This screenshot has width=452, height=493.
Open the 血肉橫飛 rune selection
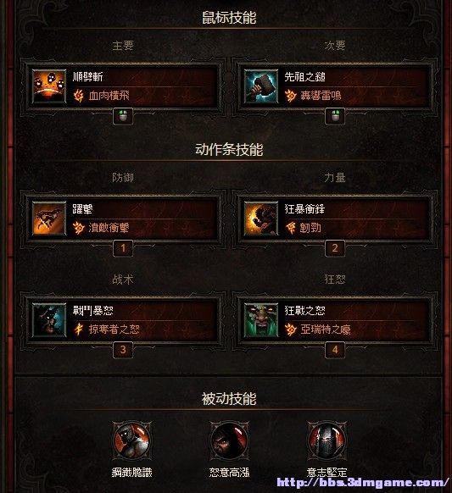(102, 96)
